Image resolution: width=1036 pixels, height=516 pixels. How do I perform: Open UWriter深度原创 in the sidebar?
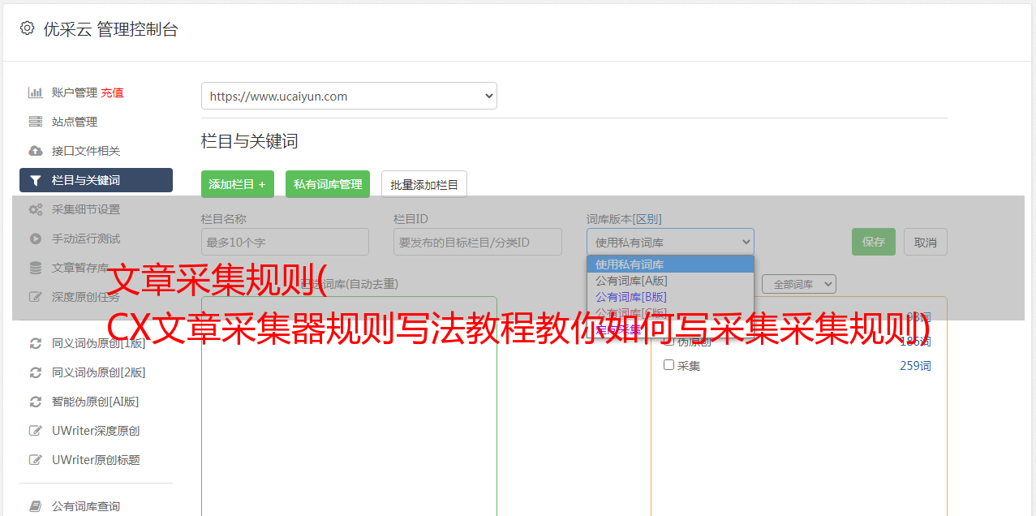click(x=96, y=431)
